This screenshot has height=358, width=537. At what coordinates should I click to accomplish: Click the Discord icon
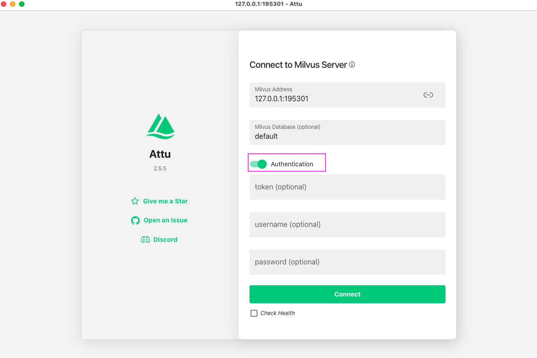pyautogui.click(x=145, y=240)
